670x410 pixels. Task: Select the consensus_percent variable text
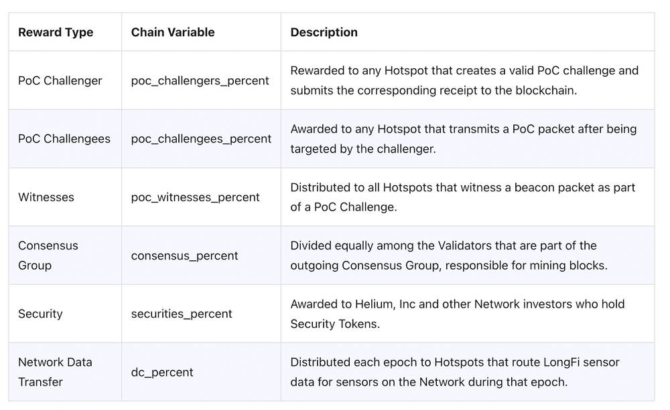185,255
